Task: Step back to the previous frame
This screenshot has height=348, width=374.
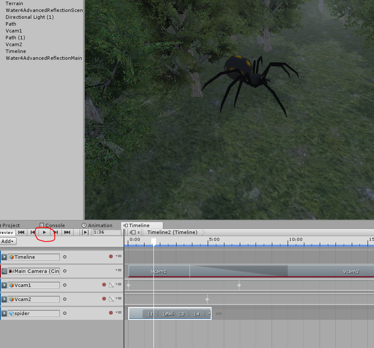Action: coord(32,232)
